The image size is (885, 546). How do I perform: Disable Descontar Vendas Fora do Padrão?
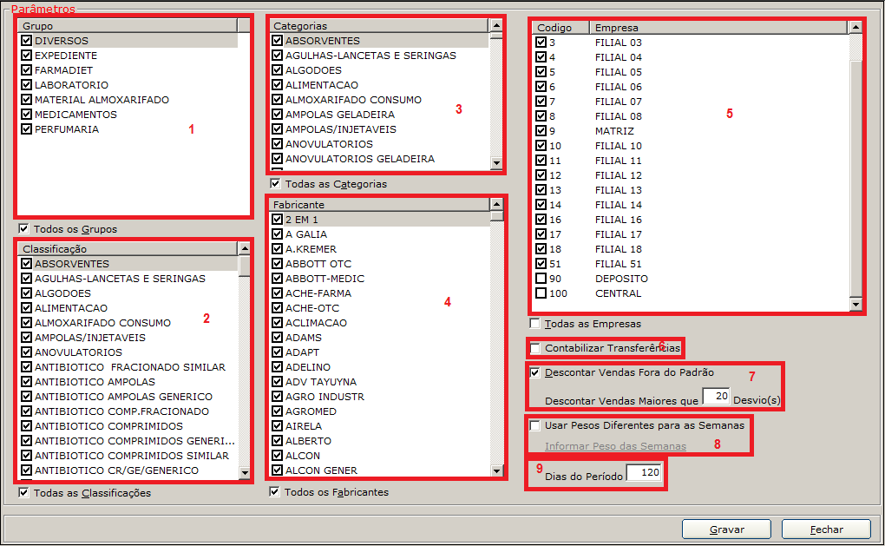tap(535, 372)
